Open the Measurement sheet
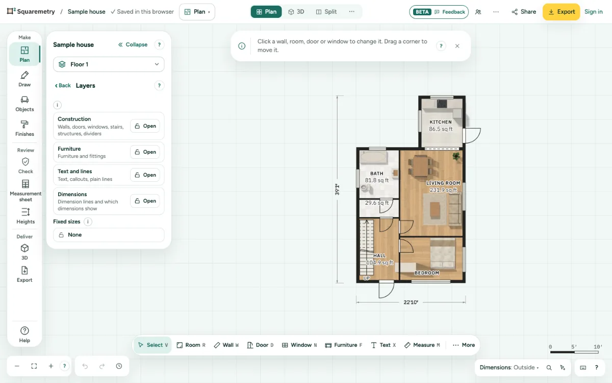 [x=25, y=190]
